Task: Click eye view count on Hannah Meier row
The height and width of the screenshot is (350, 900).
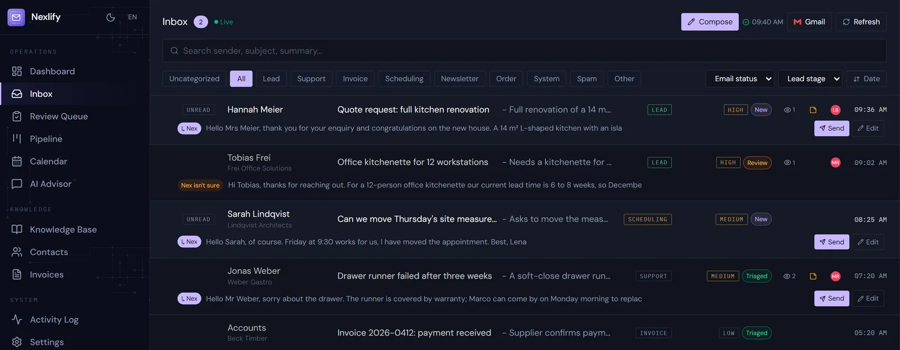Action: tap(789, 110)
